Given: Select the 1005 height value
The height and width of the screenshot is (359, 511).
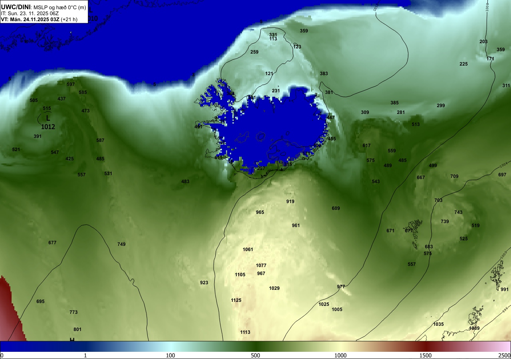Looking at the screenshot, I should [x=337, y=309].
